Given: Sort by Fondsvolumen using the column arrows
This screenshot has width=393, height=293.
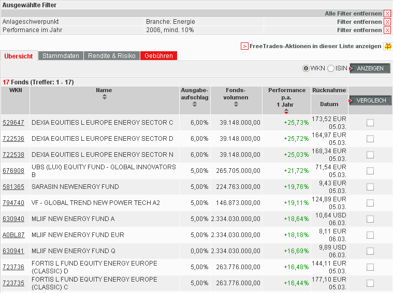Looking at the screenshot, I should pos(236,104).
